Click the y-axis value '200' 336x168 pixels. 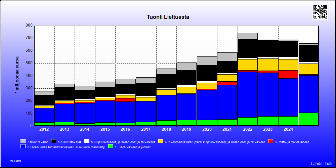pyautogui.click(x=29, y=100)
